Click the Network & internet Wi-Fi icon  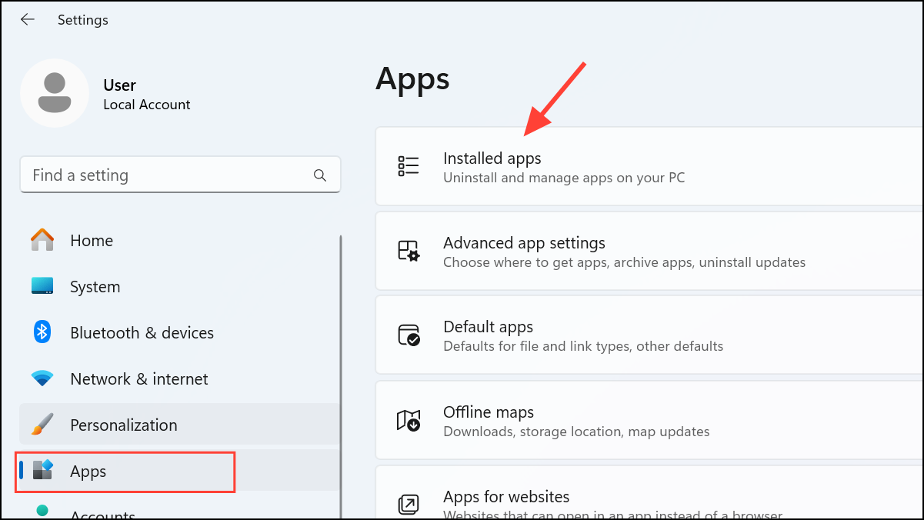pyautogui.click(x=42, y=378)
